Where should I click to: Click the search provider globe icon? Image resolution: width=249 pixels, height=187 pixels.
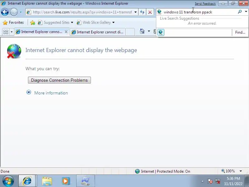159,12
